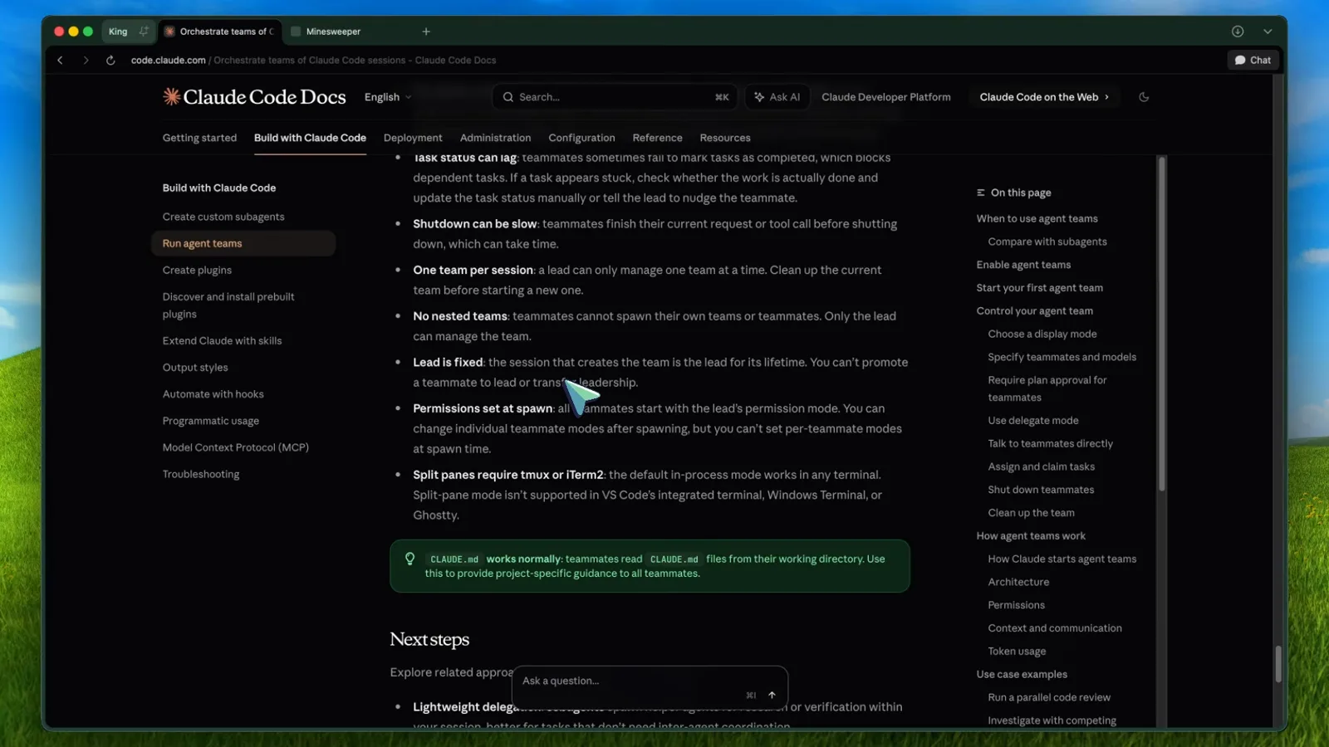Toggle dark mode with the moon icon
Viewport: 1329px width, 747px height.
pos(1144,97)
